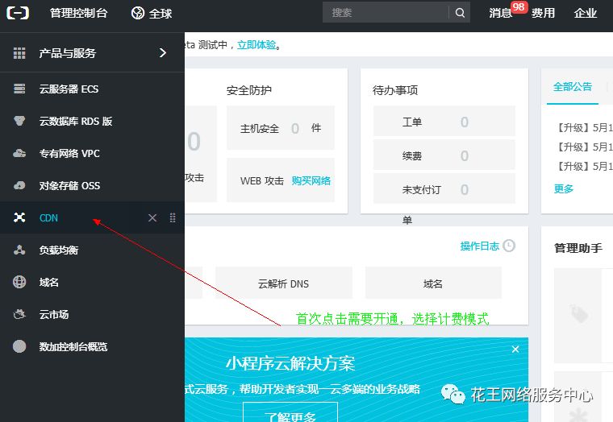Click 更多 announcements link
Viewport: 613px width, 422px height.
563,189
